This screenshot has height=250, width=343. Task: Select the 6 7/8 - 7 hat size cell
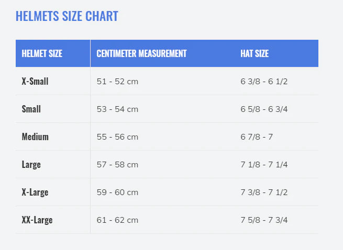tap(257, 137)
